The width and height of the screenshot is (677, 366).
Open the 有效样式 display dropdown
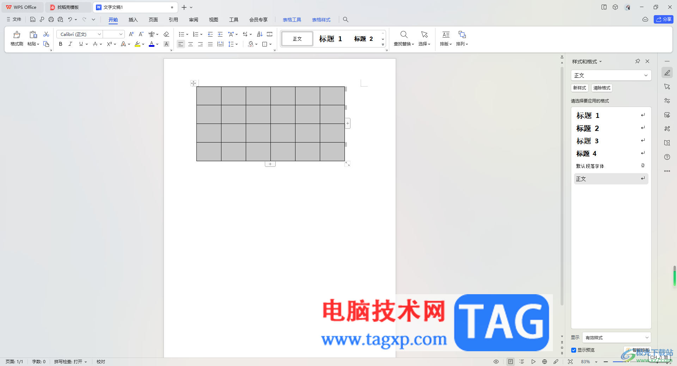pyautogui.click(x=647, y=337)
